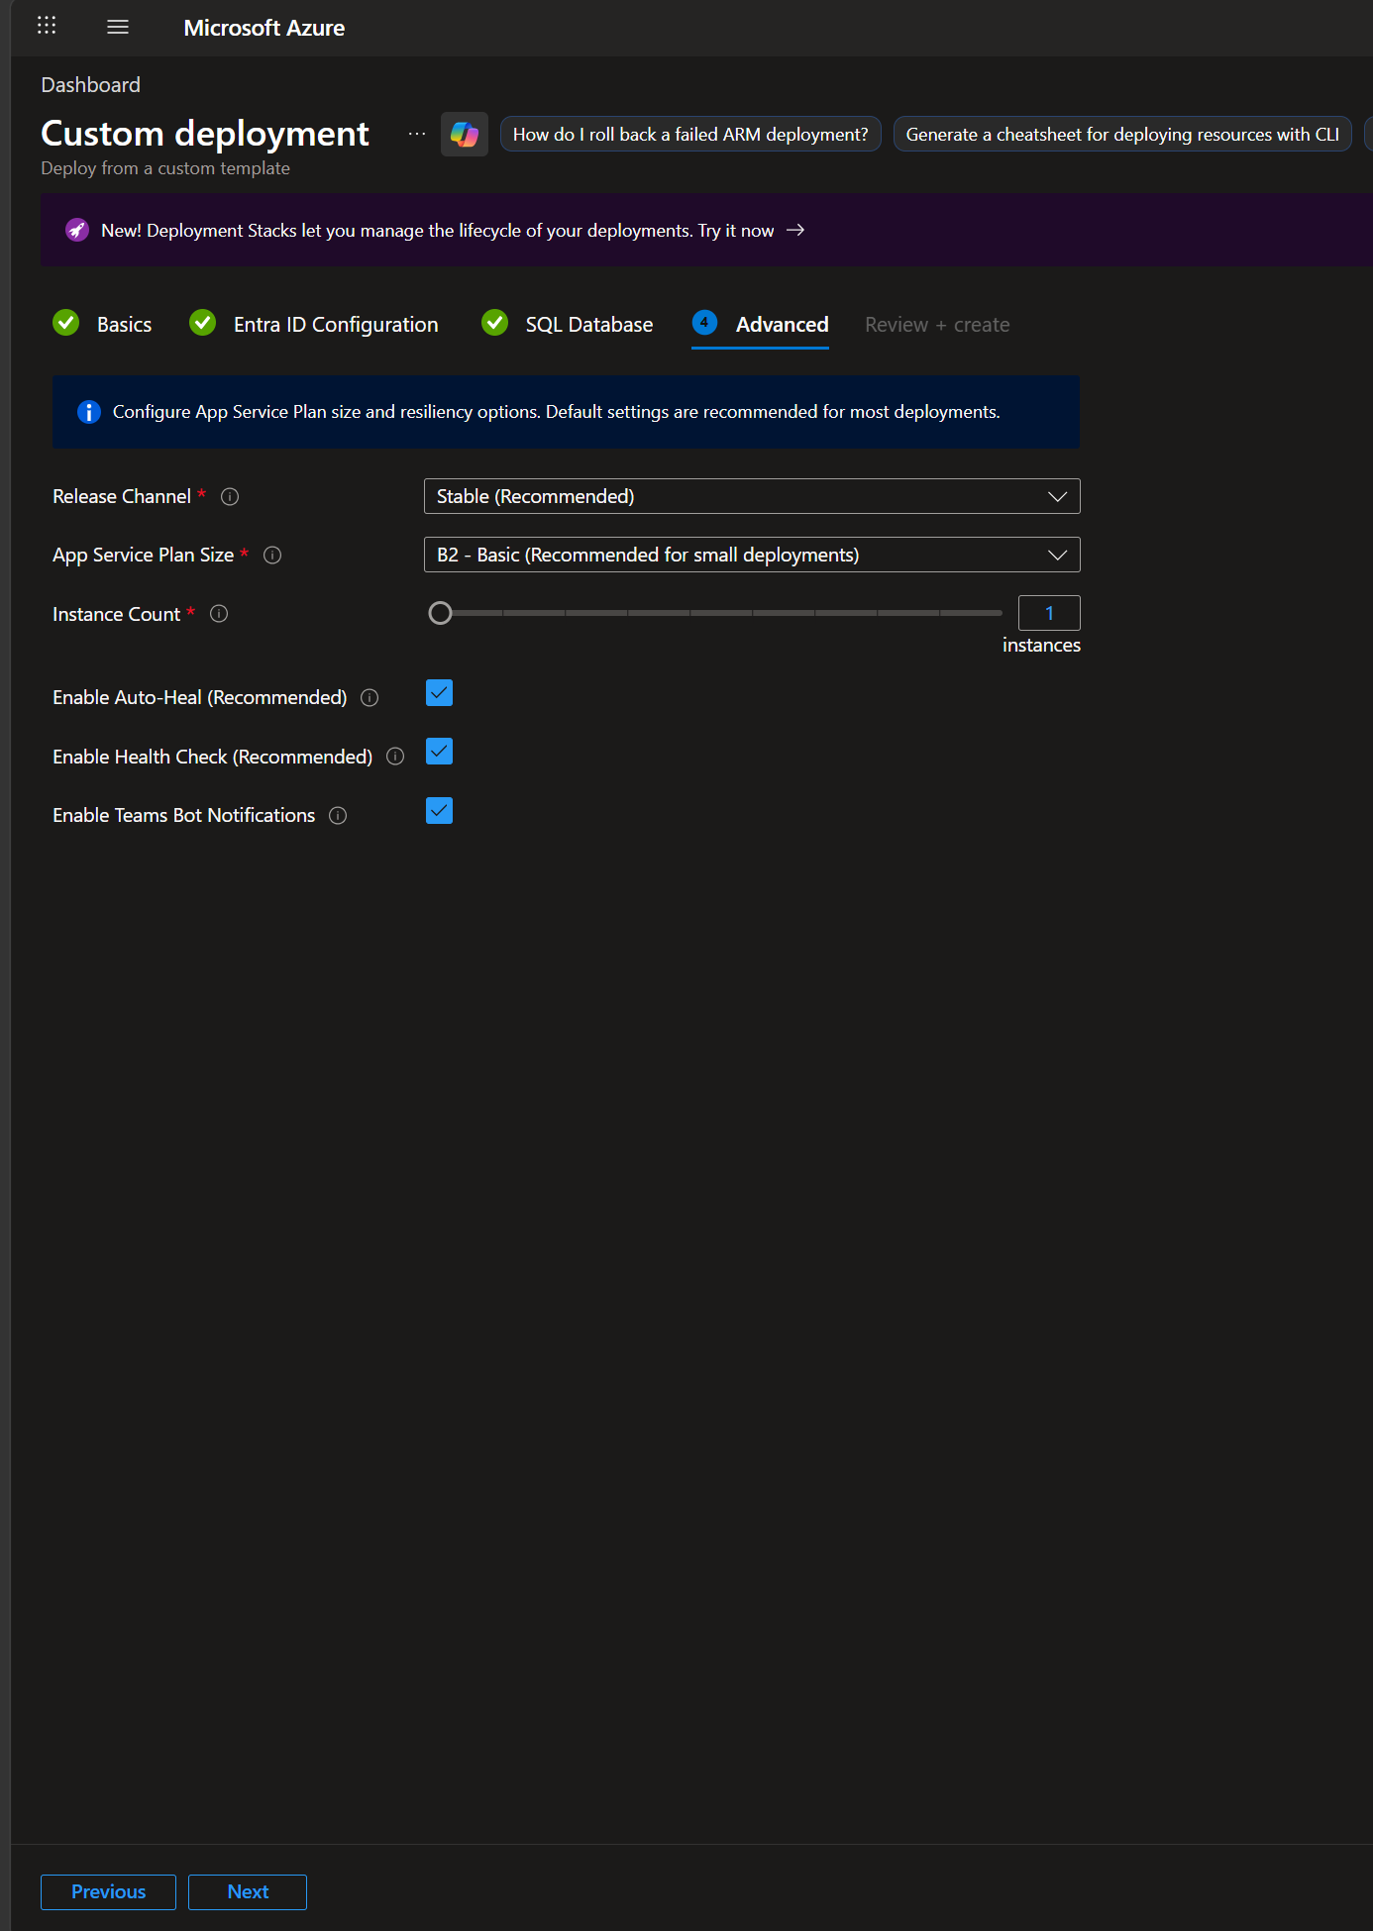This screenshot has width=1373, height=1931.
Task: Uncheck Enable Health Check checkbox
Action: (x=439, y=752)
